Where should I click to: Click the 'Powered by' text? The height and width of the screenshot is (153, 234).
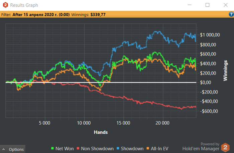pyautogui.click(x=210, y=144)
